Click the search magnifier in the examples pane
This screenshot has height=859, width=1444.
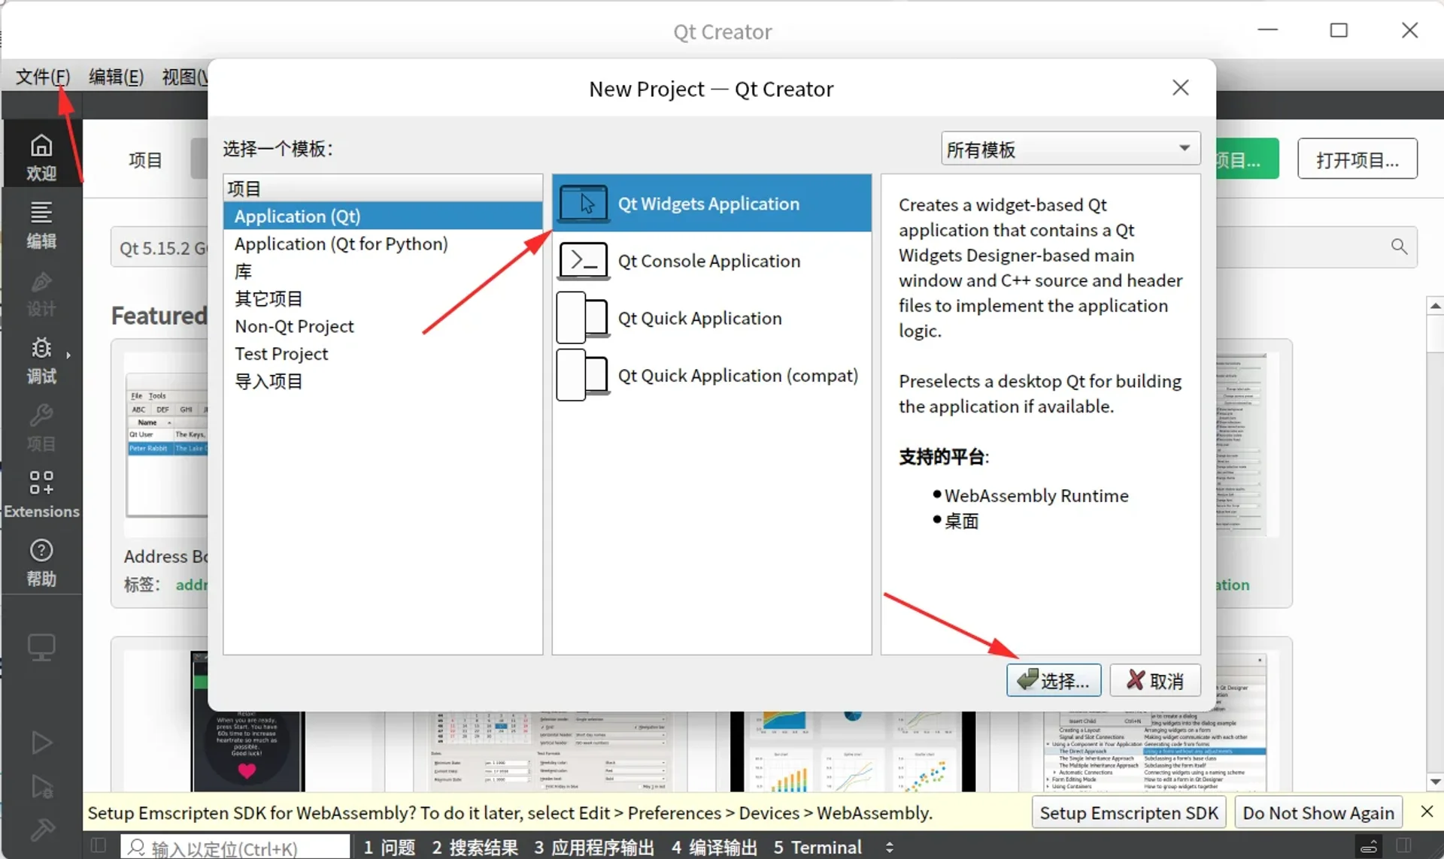[x=1400, y=247]
